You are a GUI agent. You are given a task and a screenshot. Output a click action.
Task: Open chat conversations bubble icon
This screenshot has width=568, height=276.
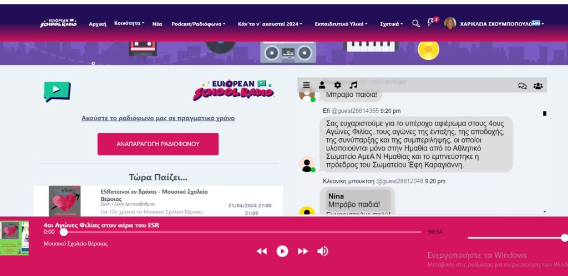(522, 86)
